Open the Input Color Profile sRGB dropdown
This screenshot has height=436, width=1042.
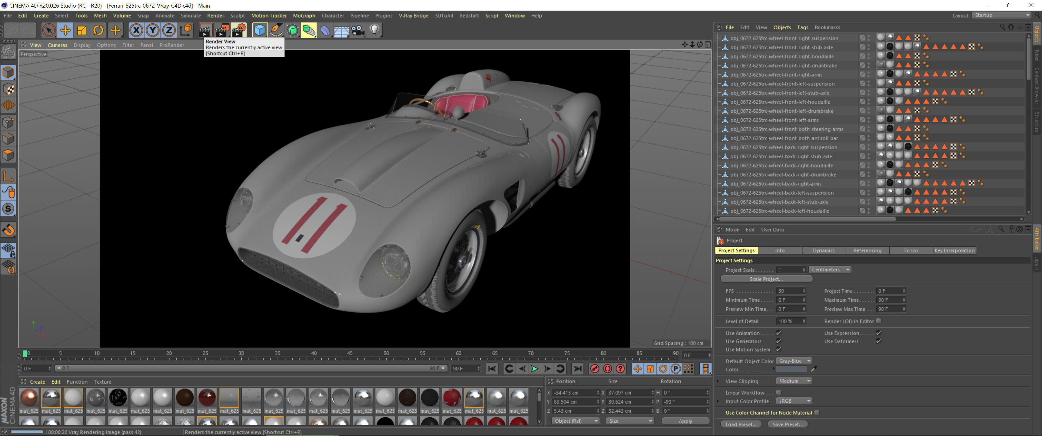click(795, 401)
